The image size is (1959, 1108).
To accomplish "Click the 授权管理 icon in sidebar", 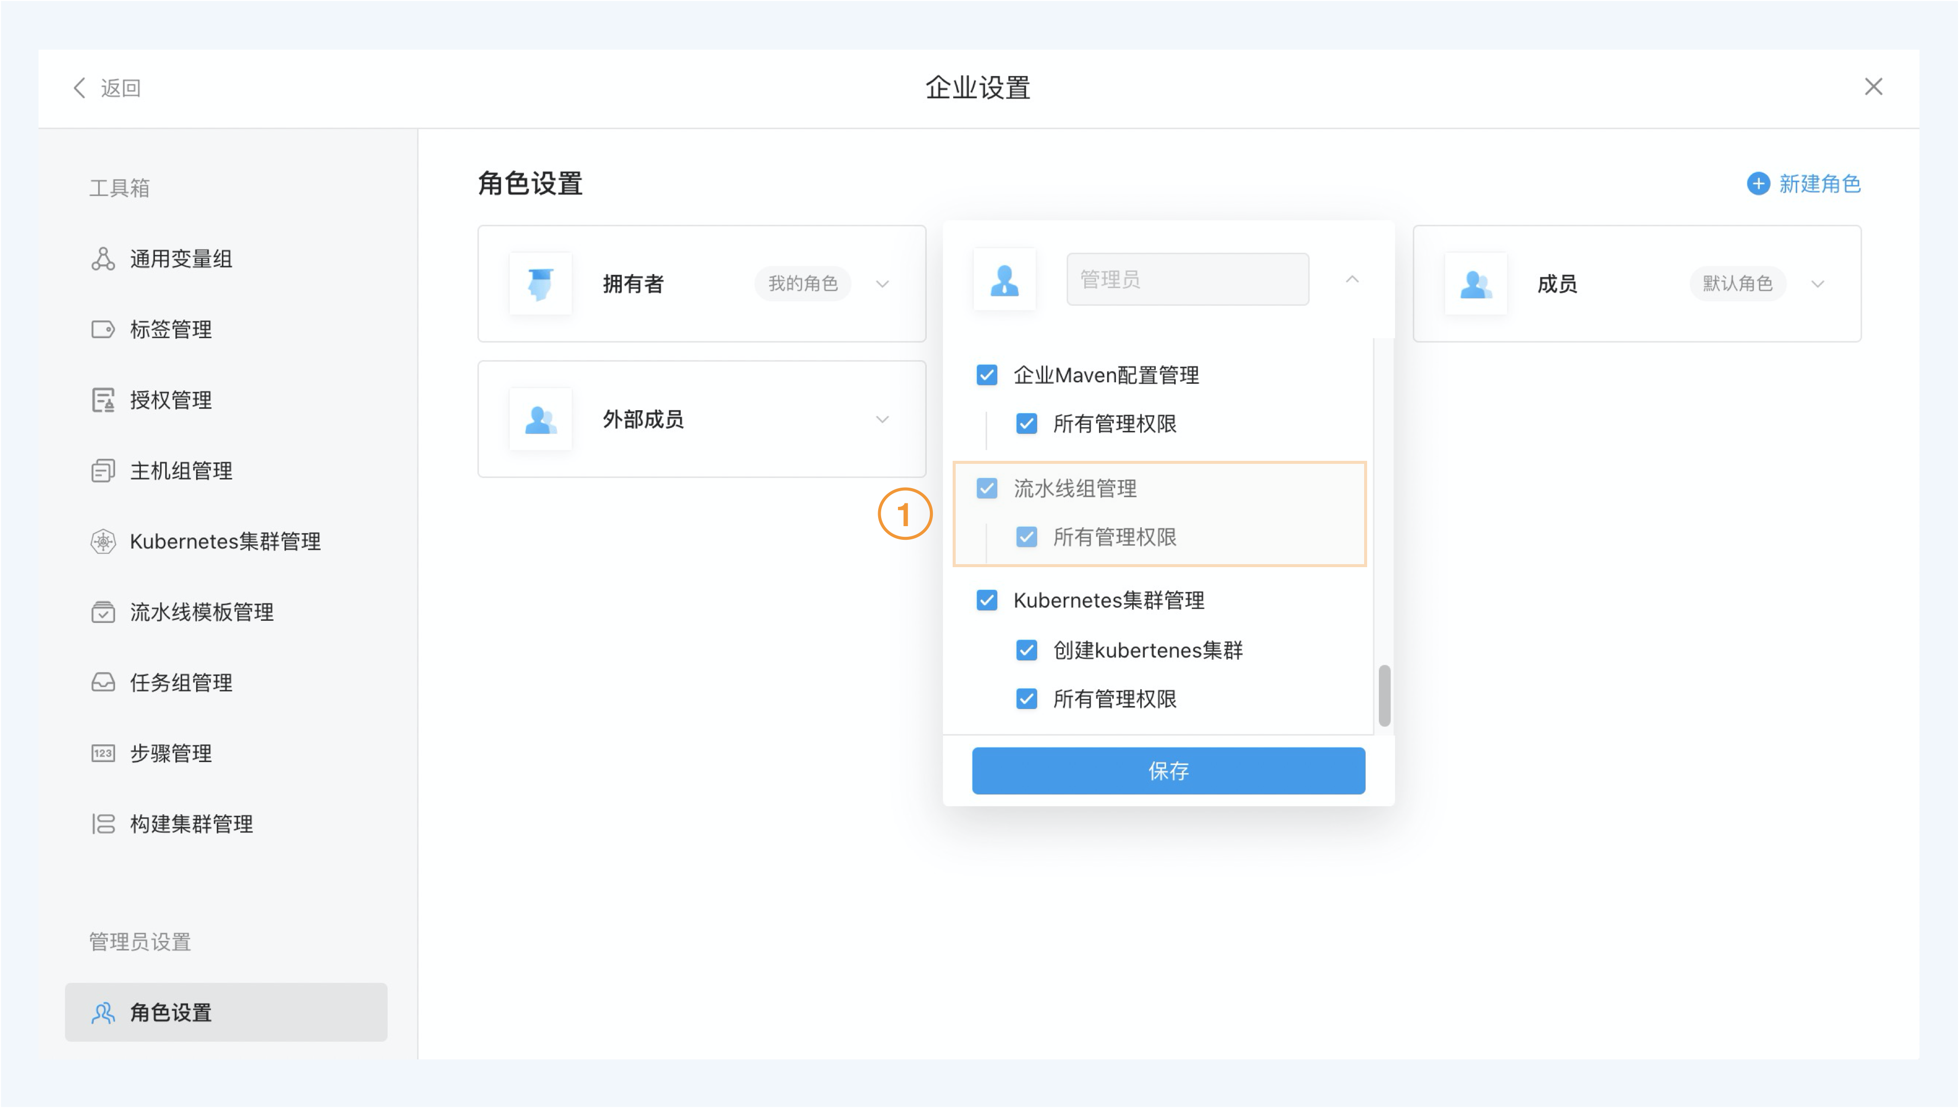I will coord(103,400).
